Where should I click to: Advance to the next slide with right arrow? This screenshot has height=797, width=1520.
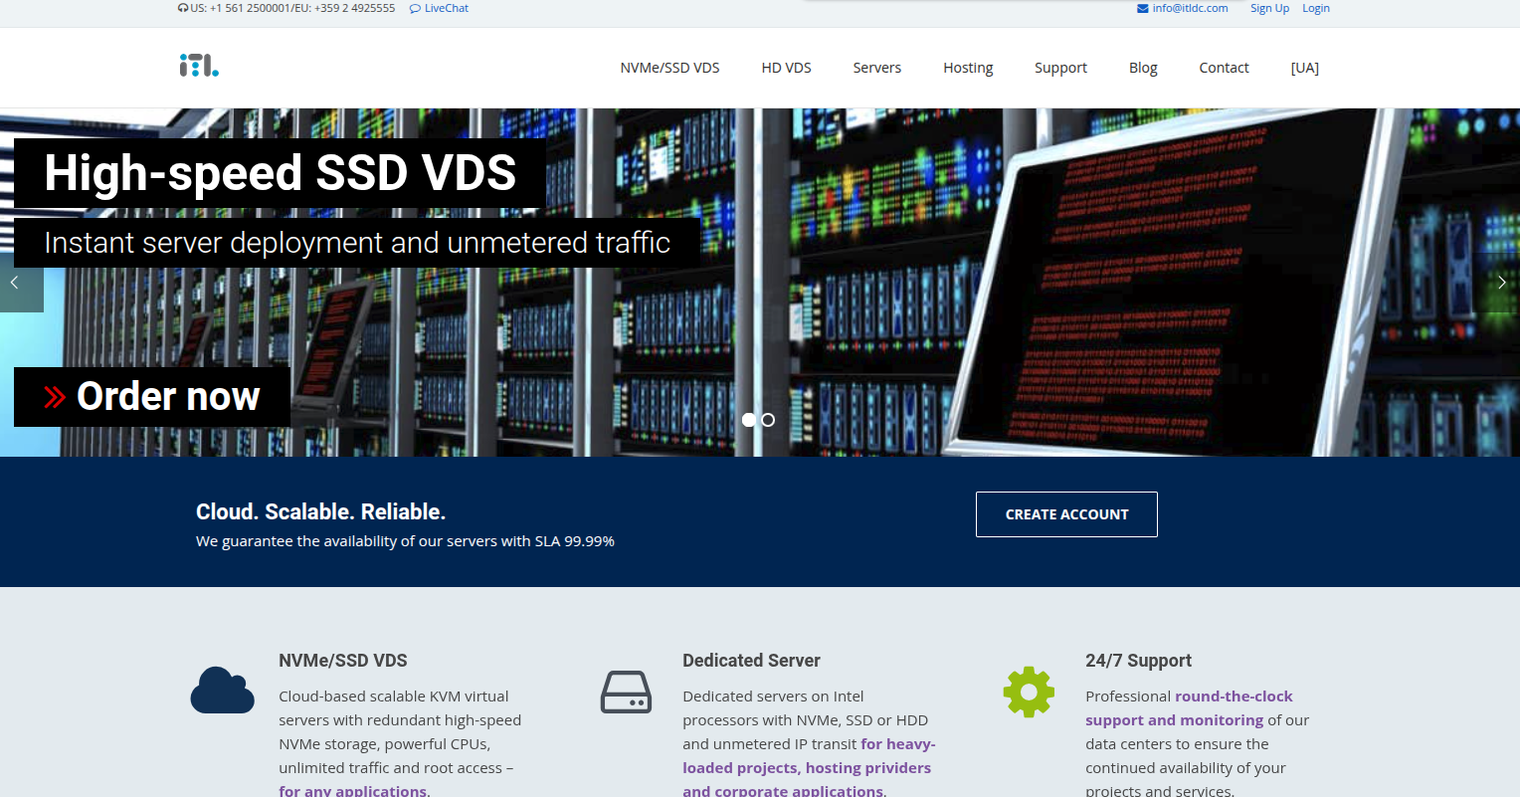1501,283
